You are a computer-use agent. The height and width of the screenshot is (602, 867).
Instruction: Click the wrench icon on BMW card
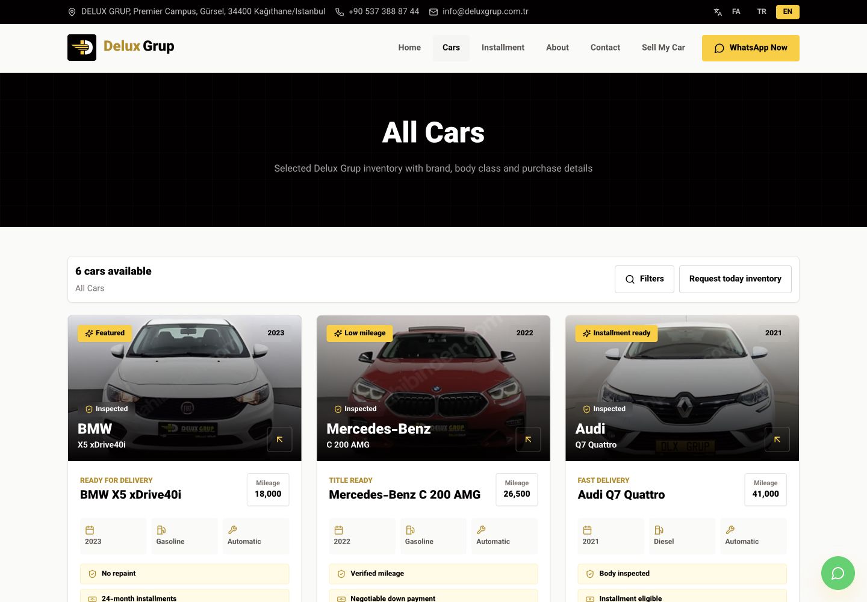click(x=232, y=530)
